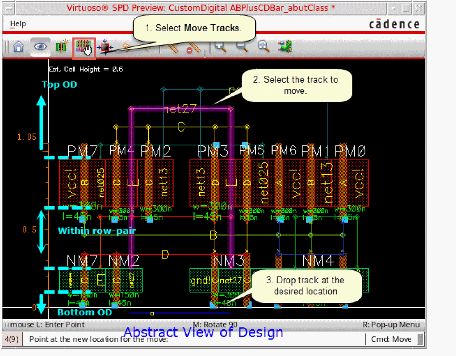This screenshot has width=456, height=356.
Task: Select the magenta net27 track
Action: 180,109
